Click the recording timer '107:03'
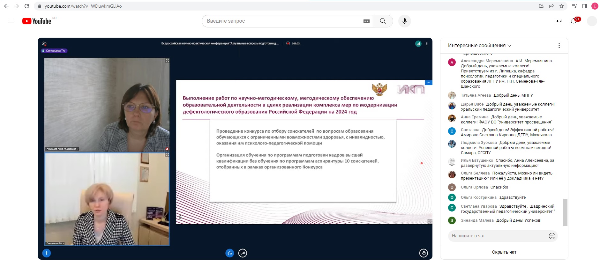 [296, 44]
